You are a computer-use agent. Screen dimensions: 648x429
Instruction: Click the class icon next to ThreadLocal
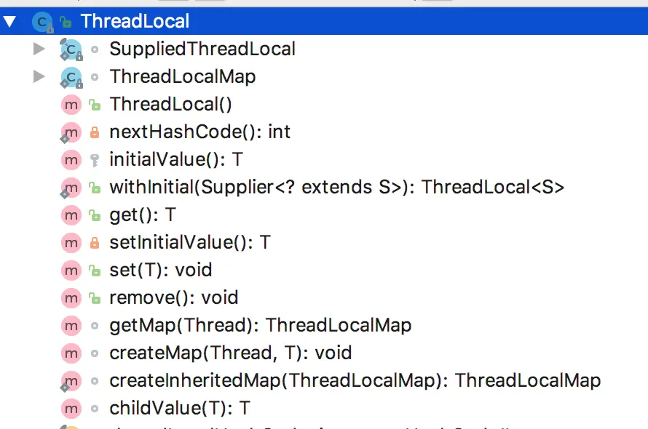(x=43, y=21)
